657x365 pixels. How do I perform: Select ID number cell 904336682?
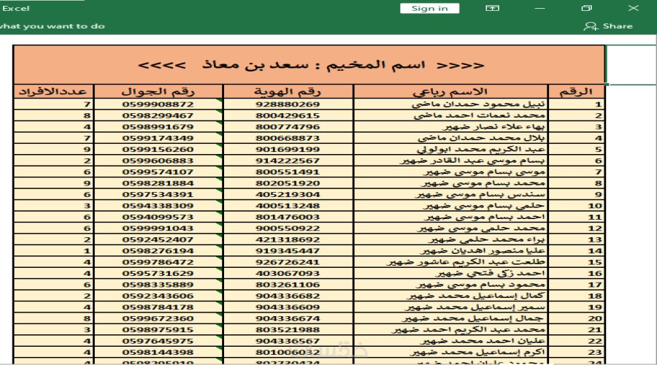pos(288,296)
